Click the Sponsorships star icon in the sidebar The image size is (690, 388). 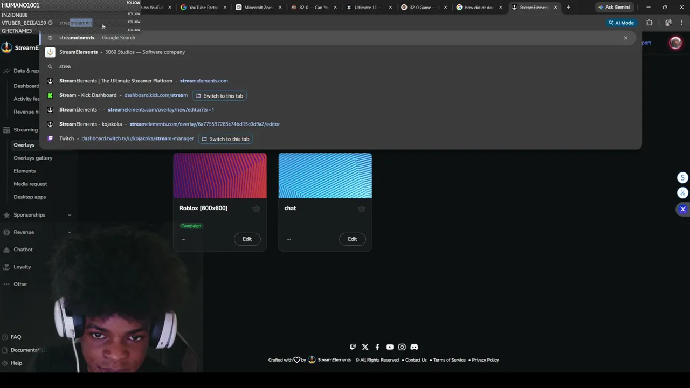(6, 215)
